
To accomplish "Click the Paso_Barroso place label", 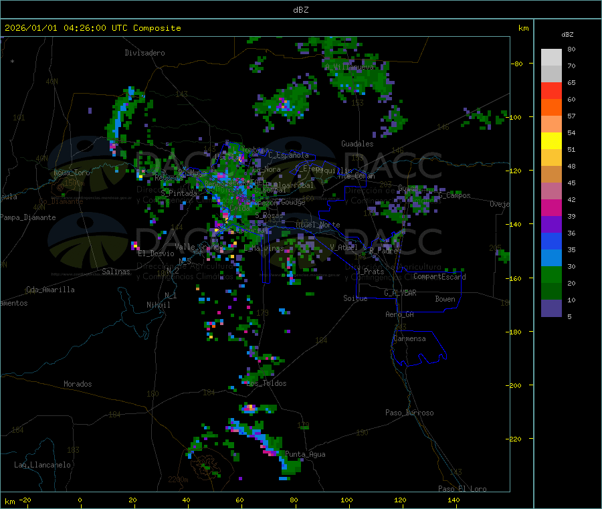I will [409, 413].
